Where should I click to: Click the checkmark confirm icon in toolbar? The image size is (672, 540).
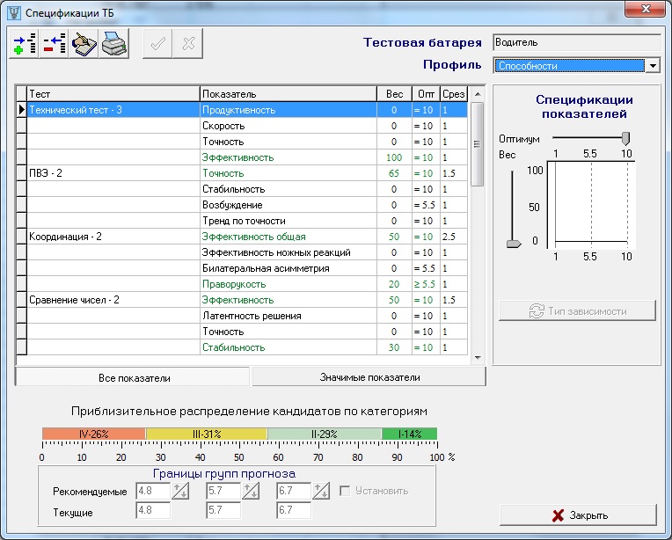pos(159,45)
